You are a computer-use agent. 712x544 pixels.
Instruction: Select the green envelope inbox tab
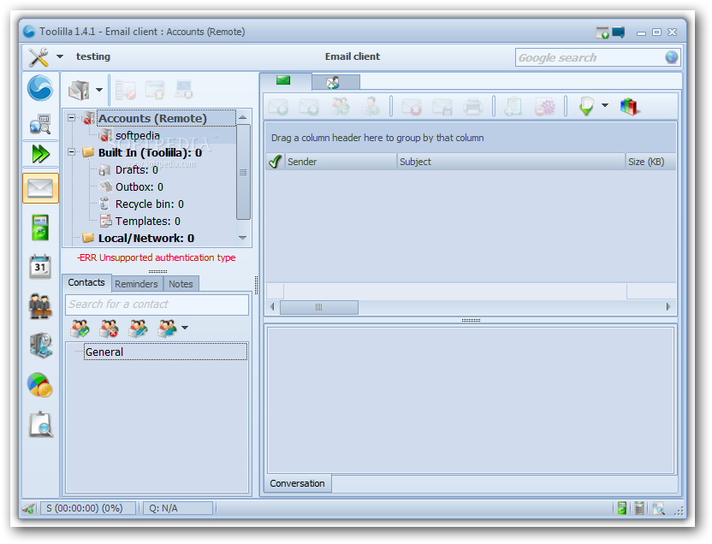286,80
